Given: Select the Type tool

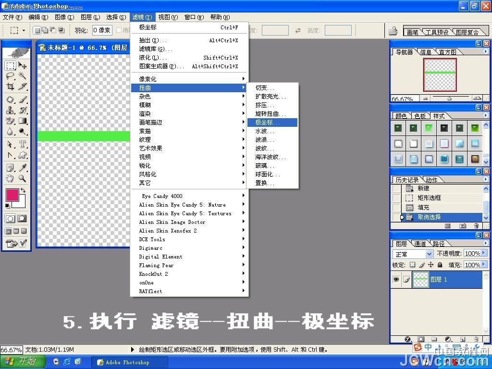Looking at the screenshot, I should (x=22, y=144).
